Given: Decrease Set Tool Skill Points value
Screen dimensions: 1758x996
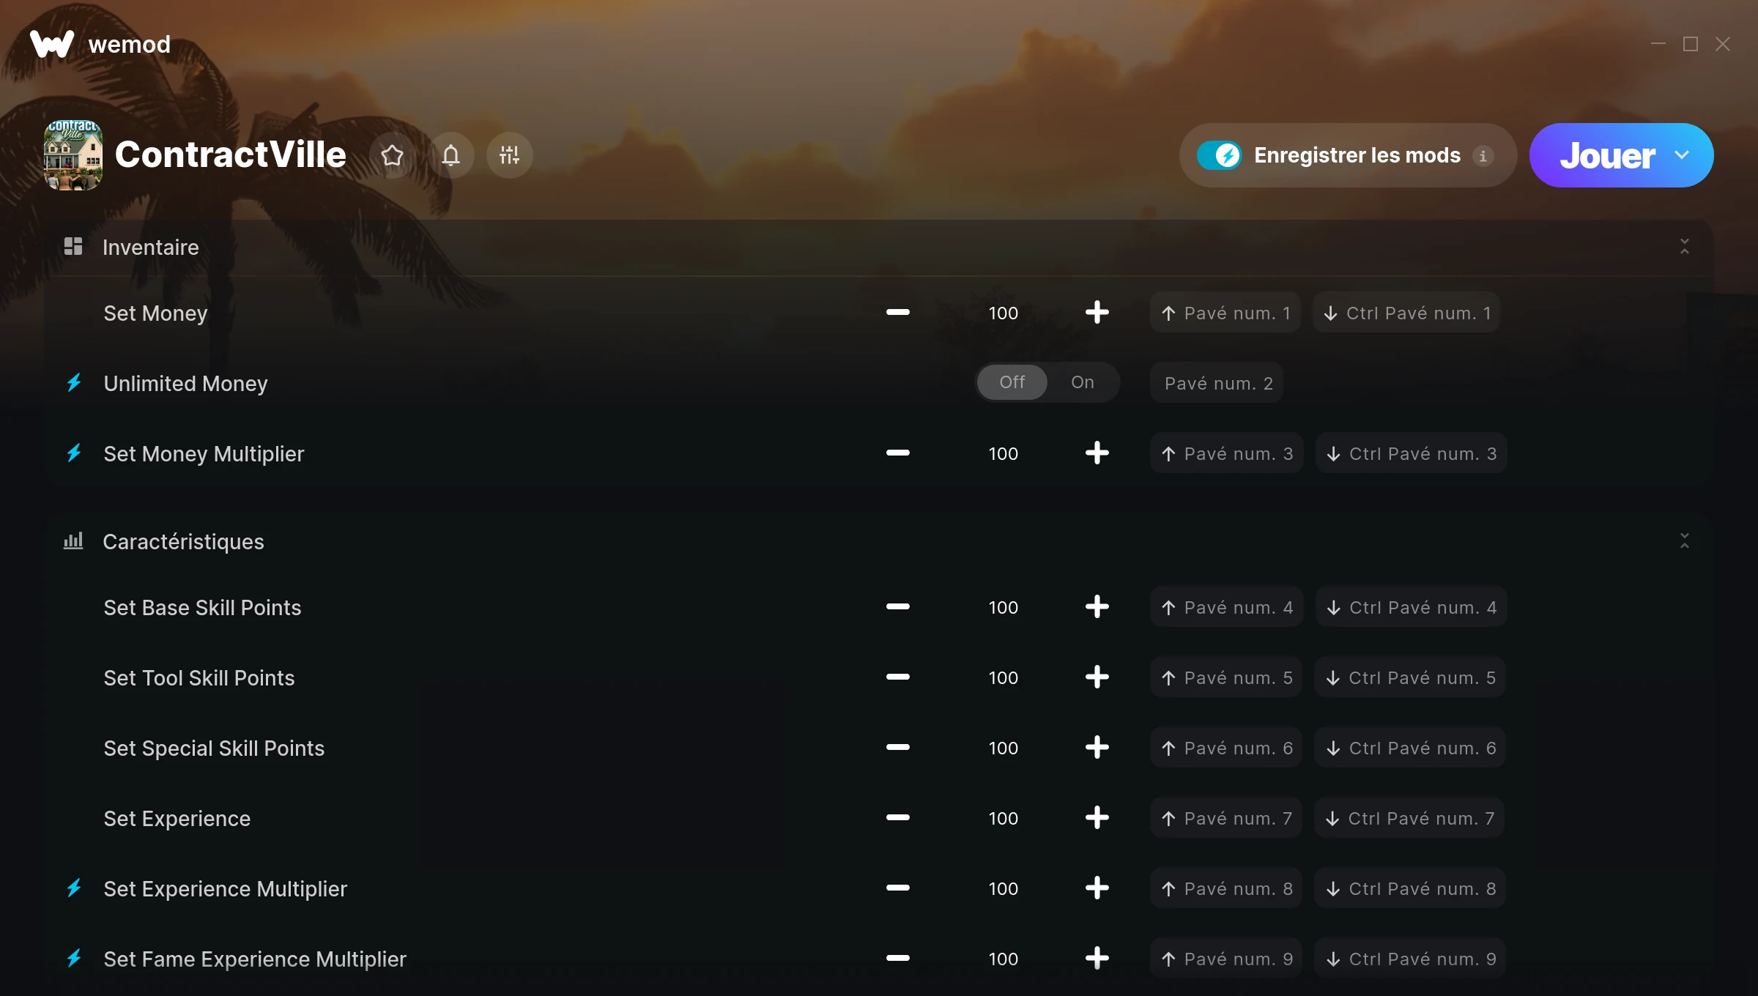Looking at the screenshot, I should point(897,677).
